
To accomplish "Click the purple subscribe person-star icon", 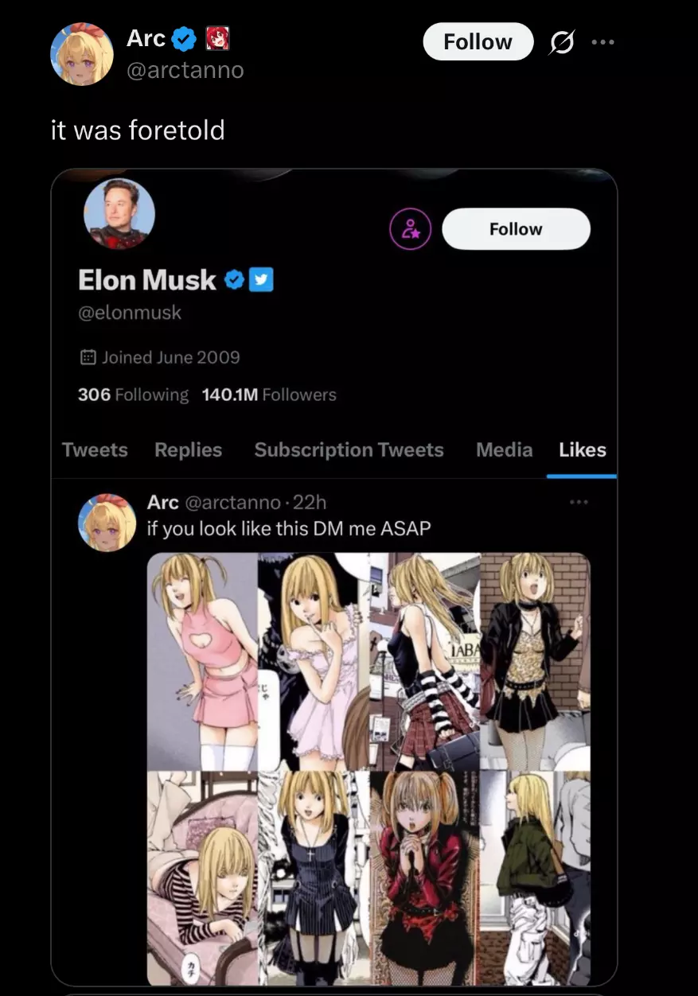I will point(410,229).
